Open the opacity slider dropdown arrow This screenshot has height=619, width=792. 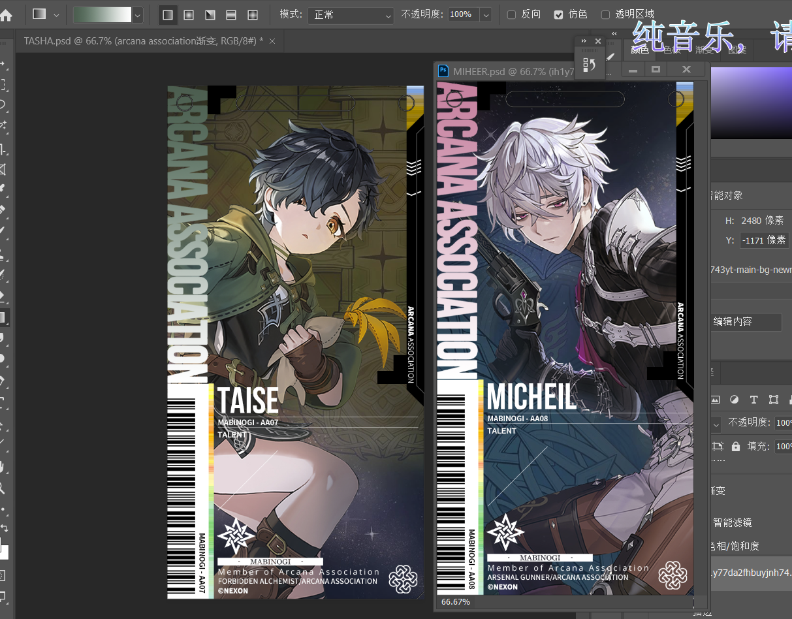click(486, 14)
